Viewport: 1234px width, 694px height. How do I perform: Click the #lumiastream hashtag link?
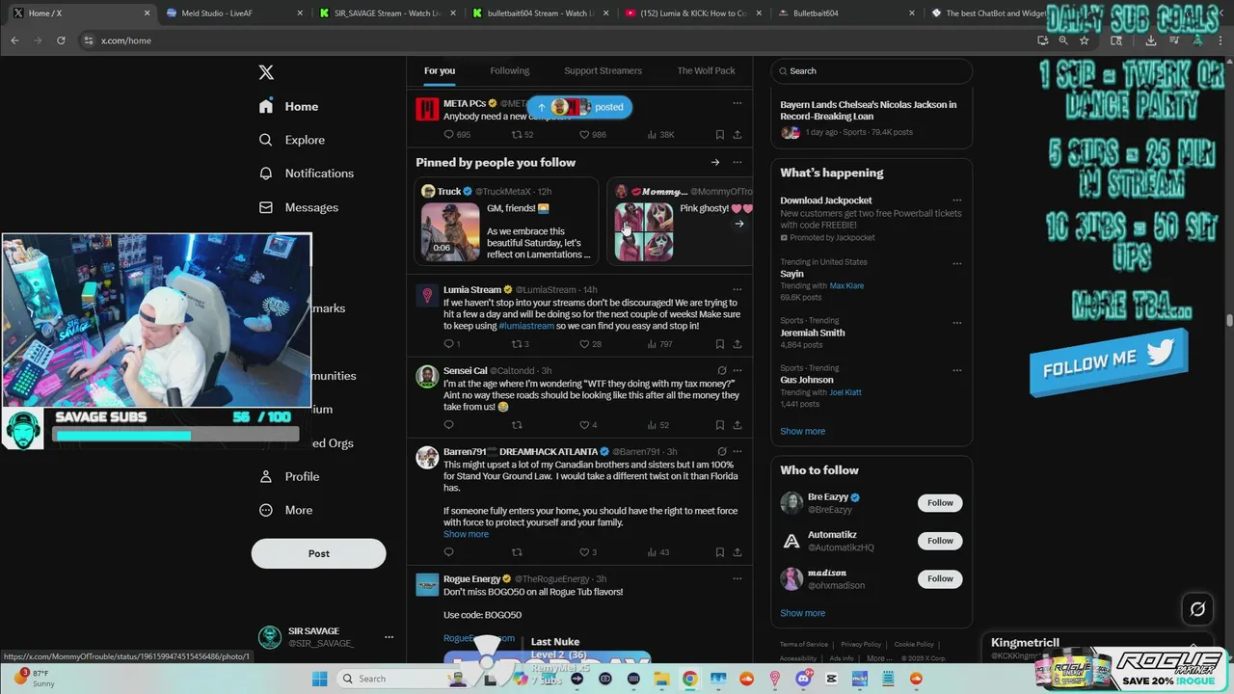point(526,326)
